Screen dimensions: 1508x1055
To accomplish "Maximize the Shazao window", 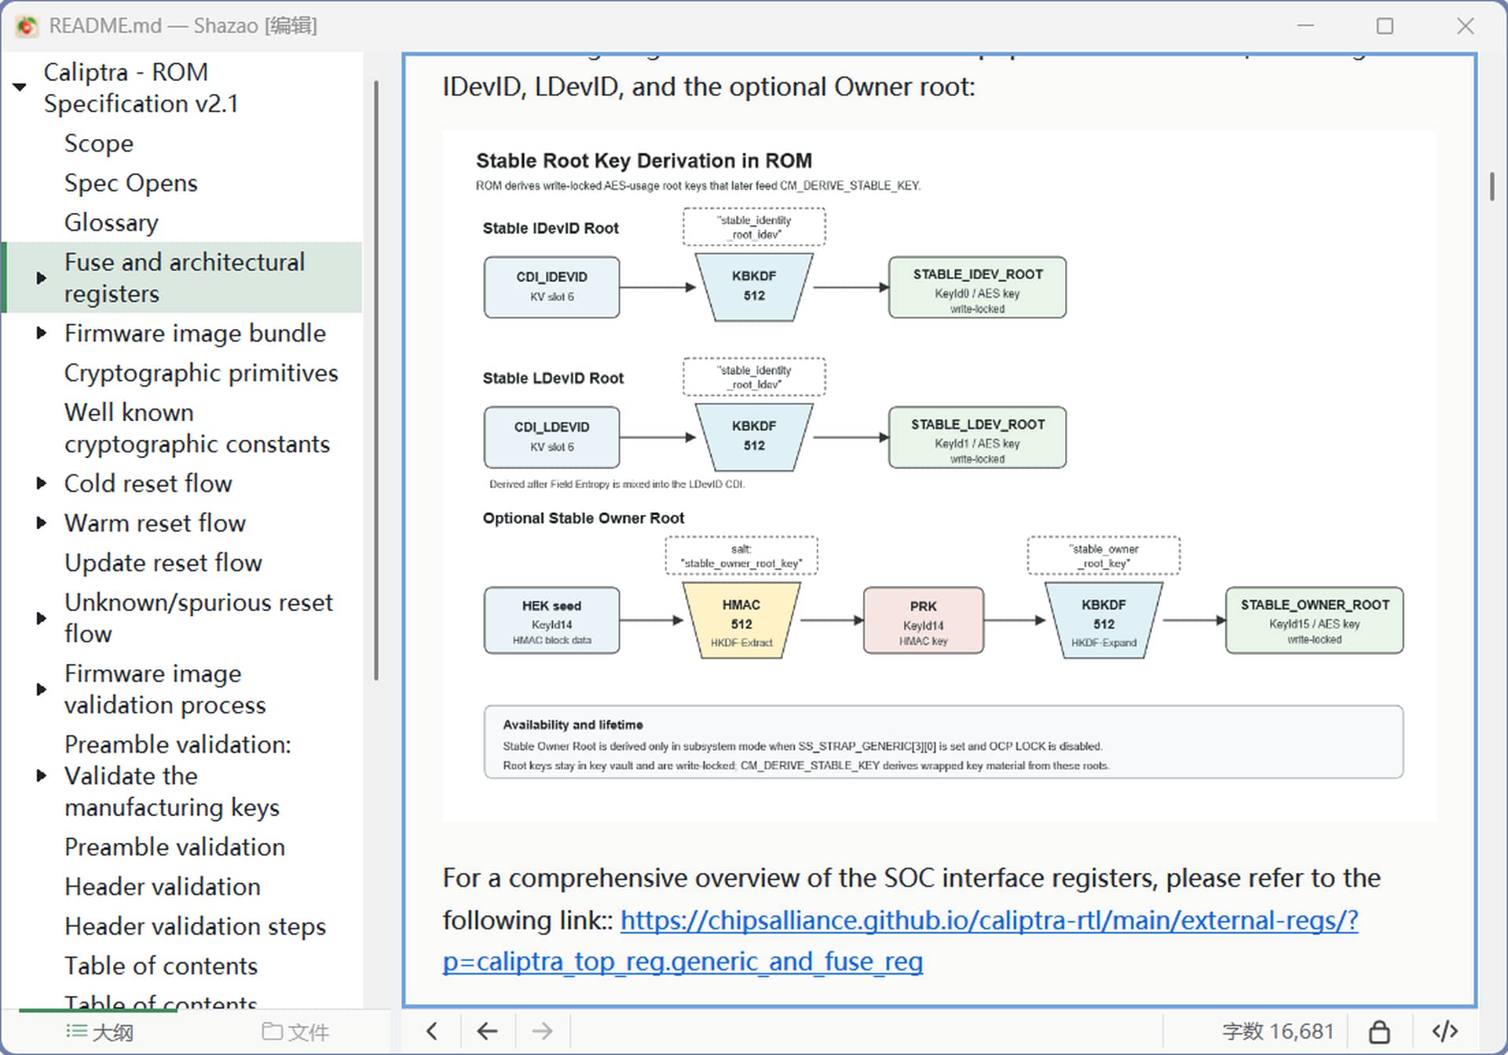I will [x=1385, y=26].
